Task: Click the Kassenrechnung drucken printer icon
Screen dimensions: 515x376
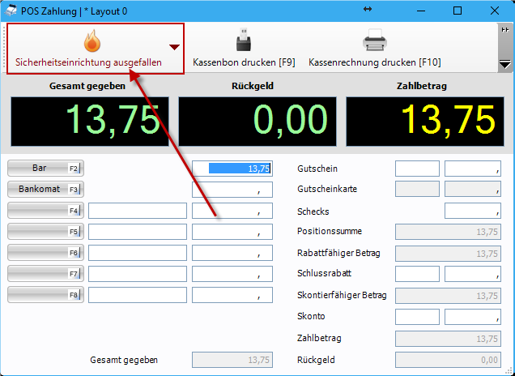Action: coord(374,41)
